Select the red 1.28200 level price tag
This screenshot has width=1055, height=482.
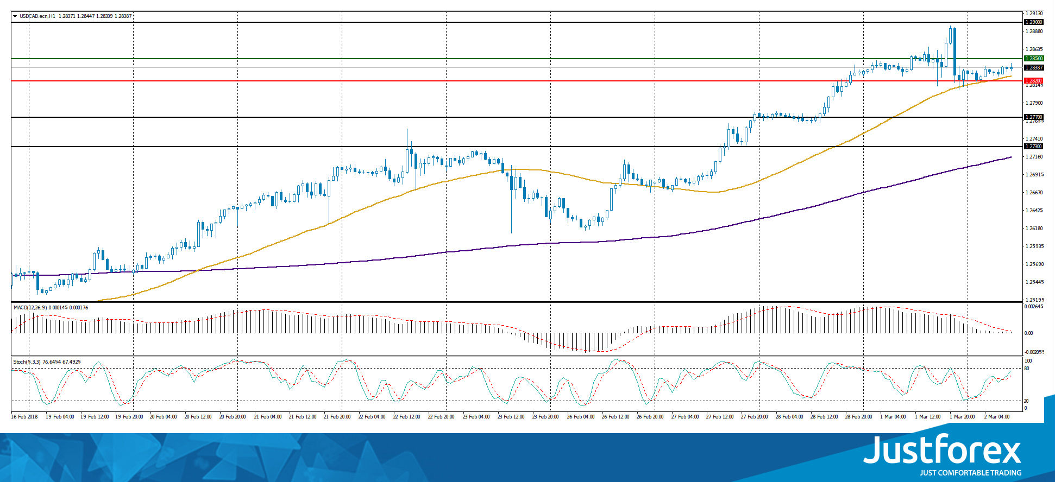[1033, 81]
